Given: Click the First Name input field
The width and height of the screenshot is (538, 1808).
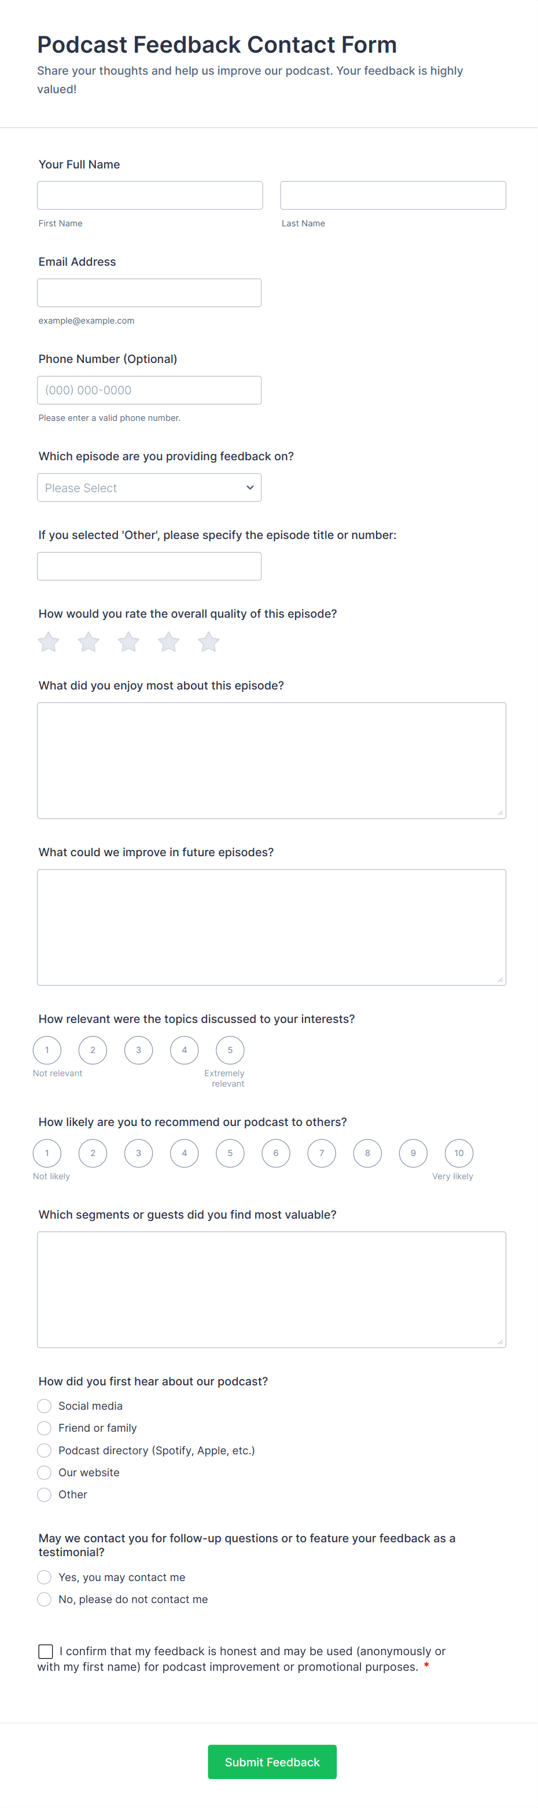Looking at the screenshot, I should click(x=150, y=195).
